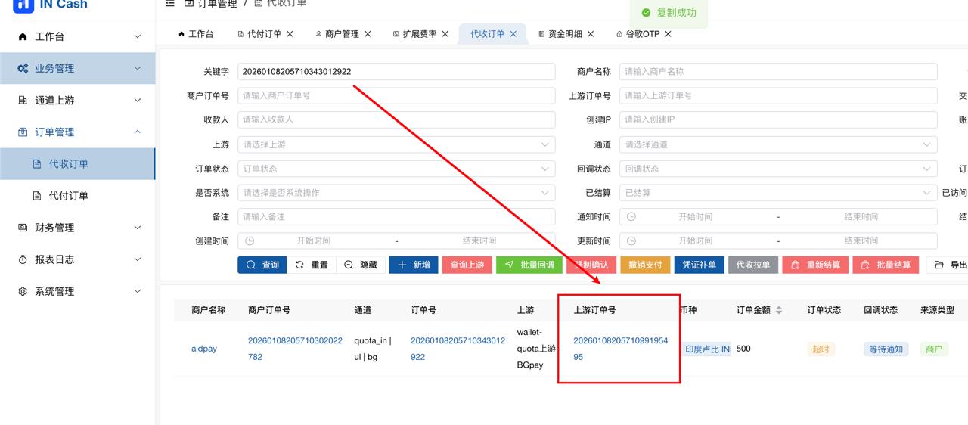Image resolution: width=968 pixels, height=425 pixels.
Task: Click the sidebar collapse hamburger icon
Action: (x=170, y=4)
